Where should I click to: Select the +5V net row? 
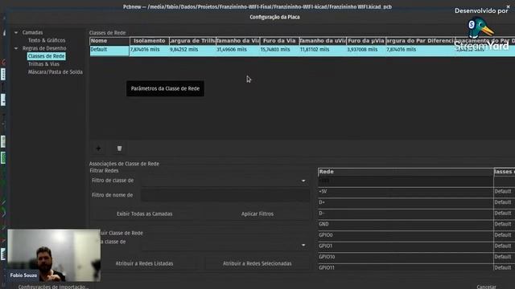(406, 192)
